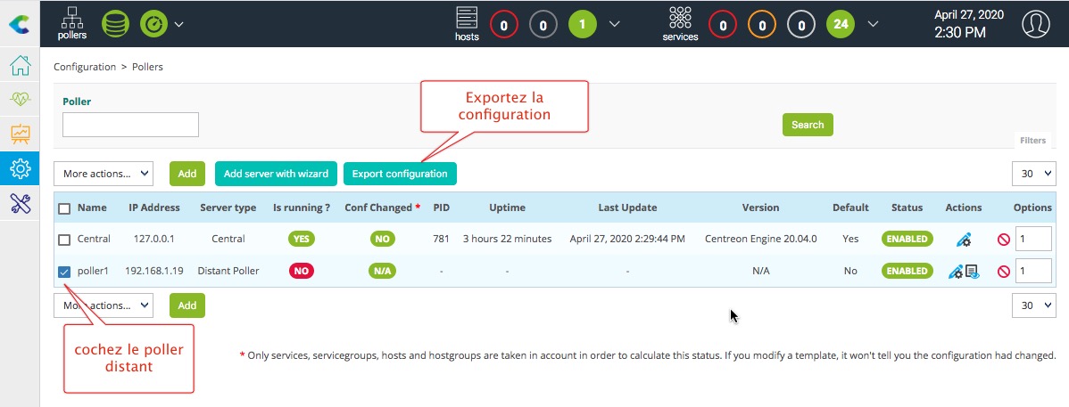Open the Home sidebar menu
The image size is (1069, 407).
(x=20, y=66)
